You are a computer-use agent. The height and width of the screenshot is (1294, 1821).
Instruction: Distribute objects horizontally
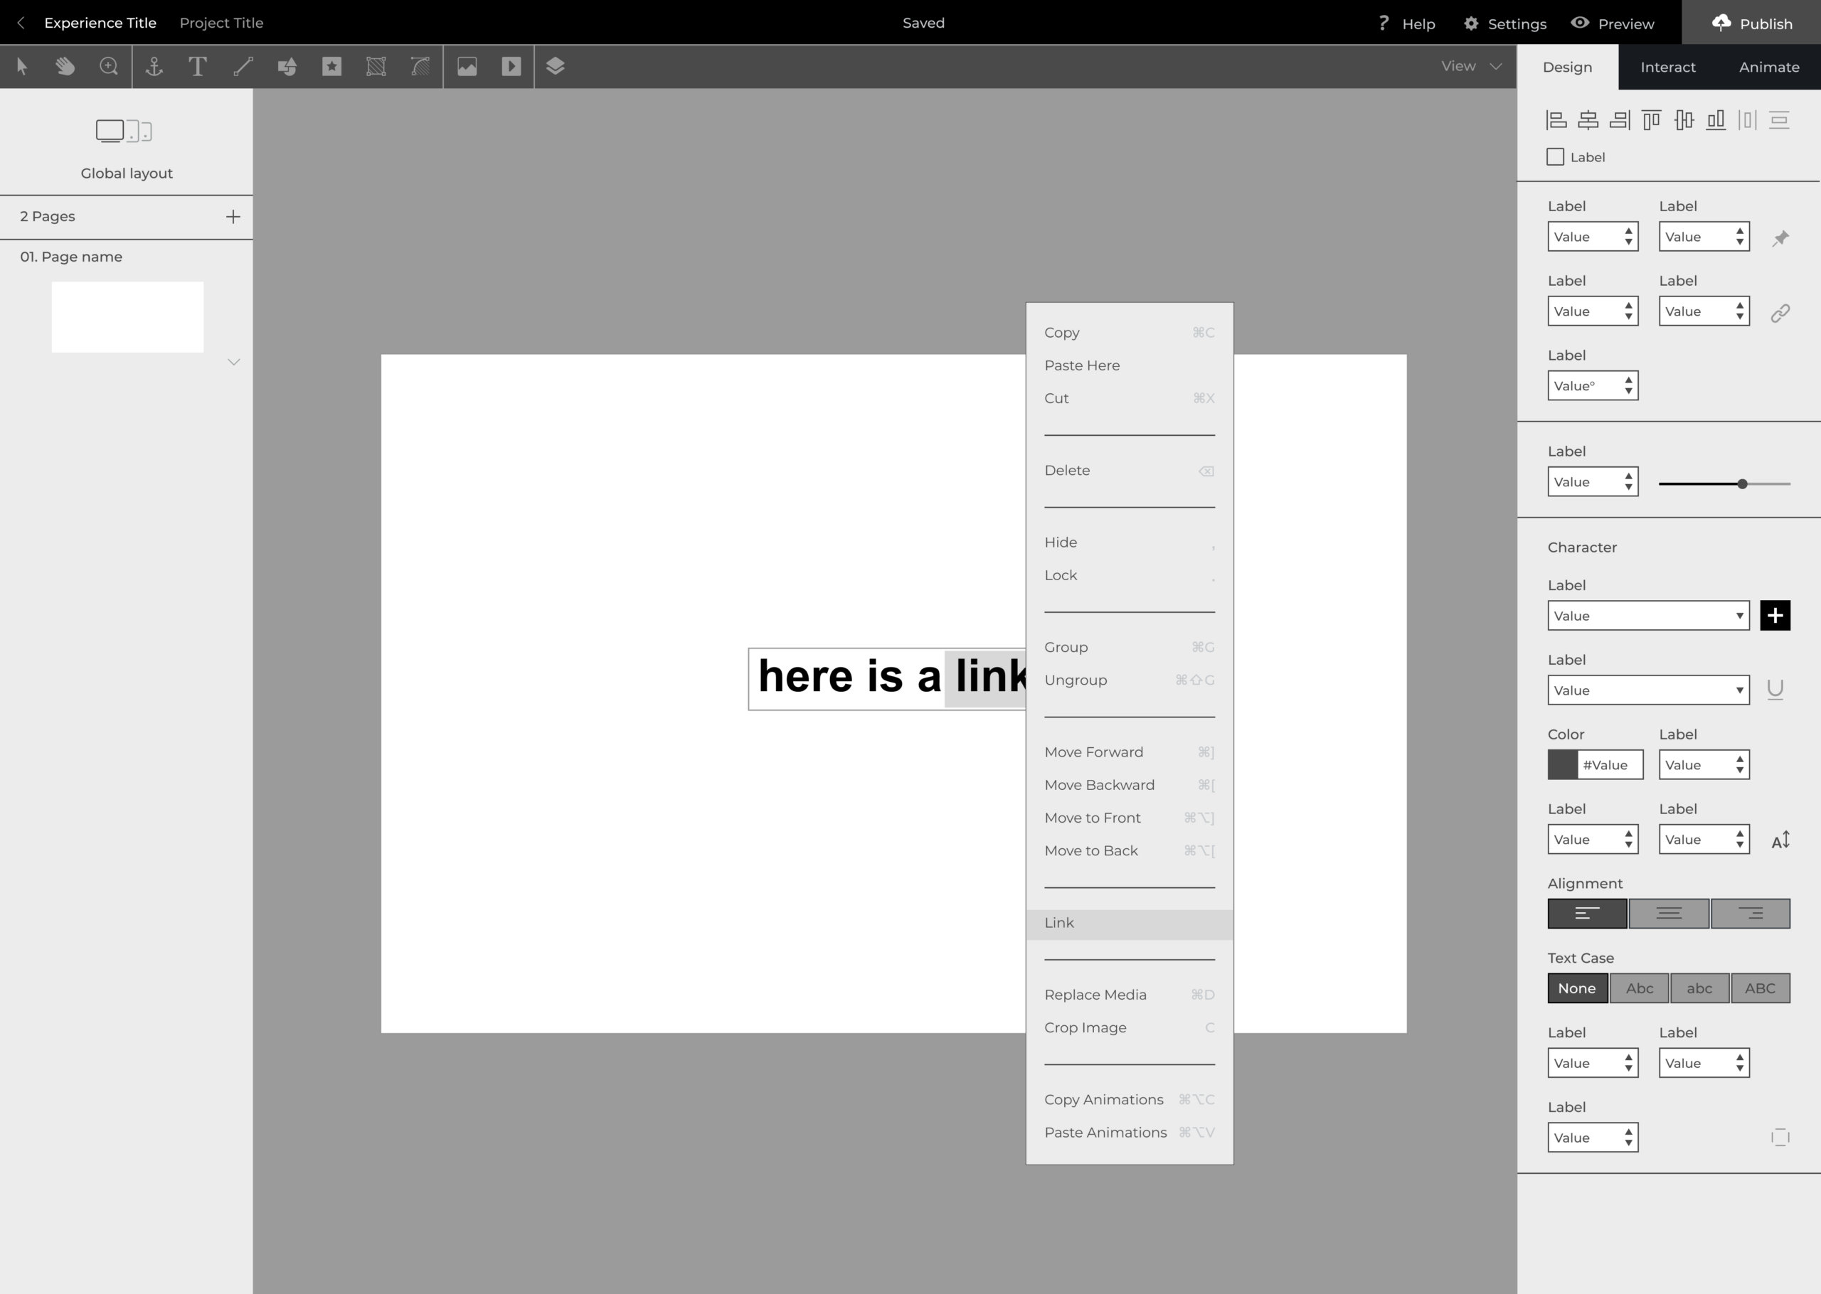(1748, 120)
